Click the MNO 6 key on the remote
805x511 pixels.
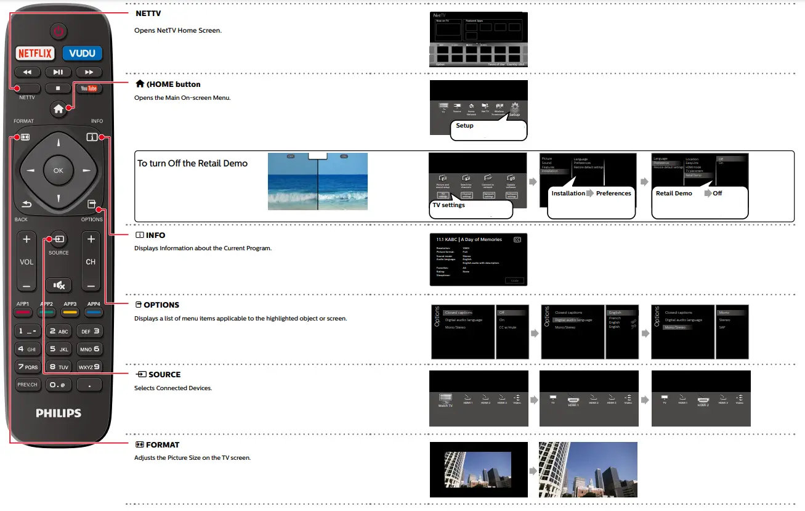point(90,350)
